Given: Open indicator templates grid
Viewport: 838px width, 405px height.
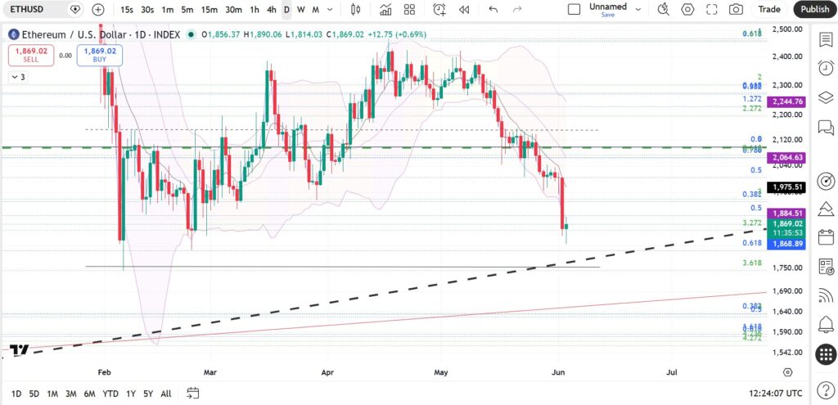Looking at the screenshot, I should click(x=409, y=9).
